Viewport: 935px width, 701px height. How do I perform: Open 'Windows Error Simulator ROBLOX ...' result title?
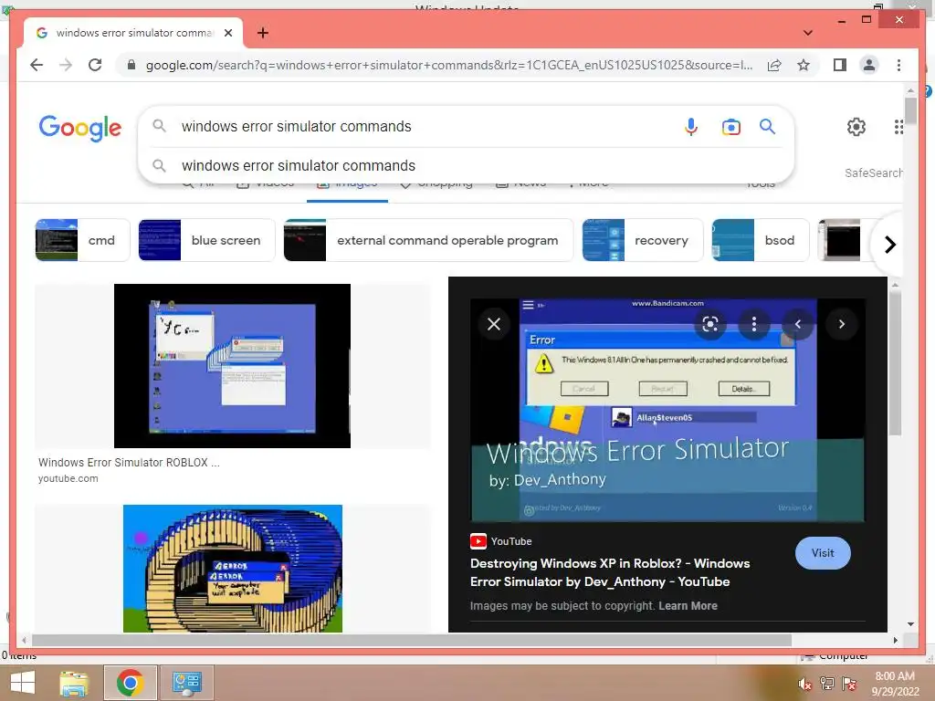(129, 463)
